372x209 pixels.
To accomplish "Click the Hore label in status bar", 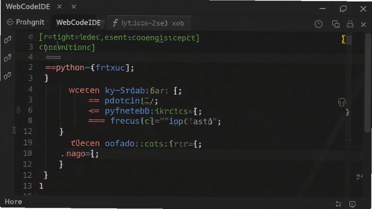I will [x=13, y=202].
